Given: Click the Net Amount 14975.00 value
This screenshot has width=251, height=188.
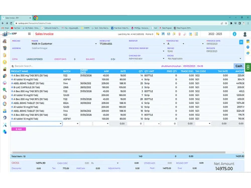Looking at the screenshot, I should (224, 168).
